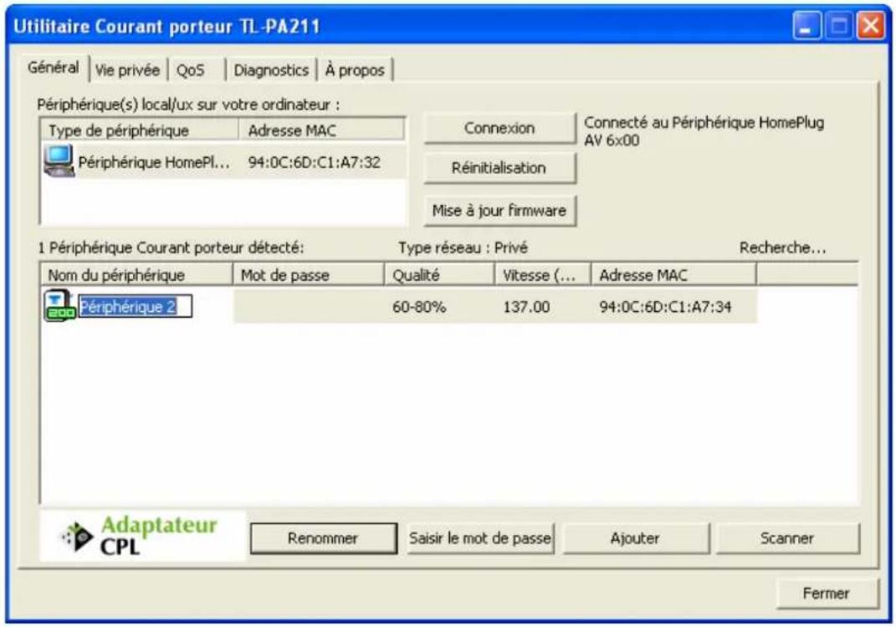Sort by Qualité column header
The image size is (896, 627).
click(439, 275)
